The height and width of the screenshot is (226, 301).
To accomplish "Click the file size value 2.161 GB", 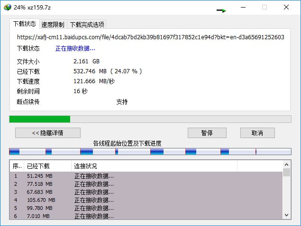I will pos(86,61).
